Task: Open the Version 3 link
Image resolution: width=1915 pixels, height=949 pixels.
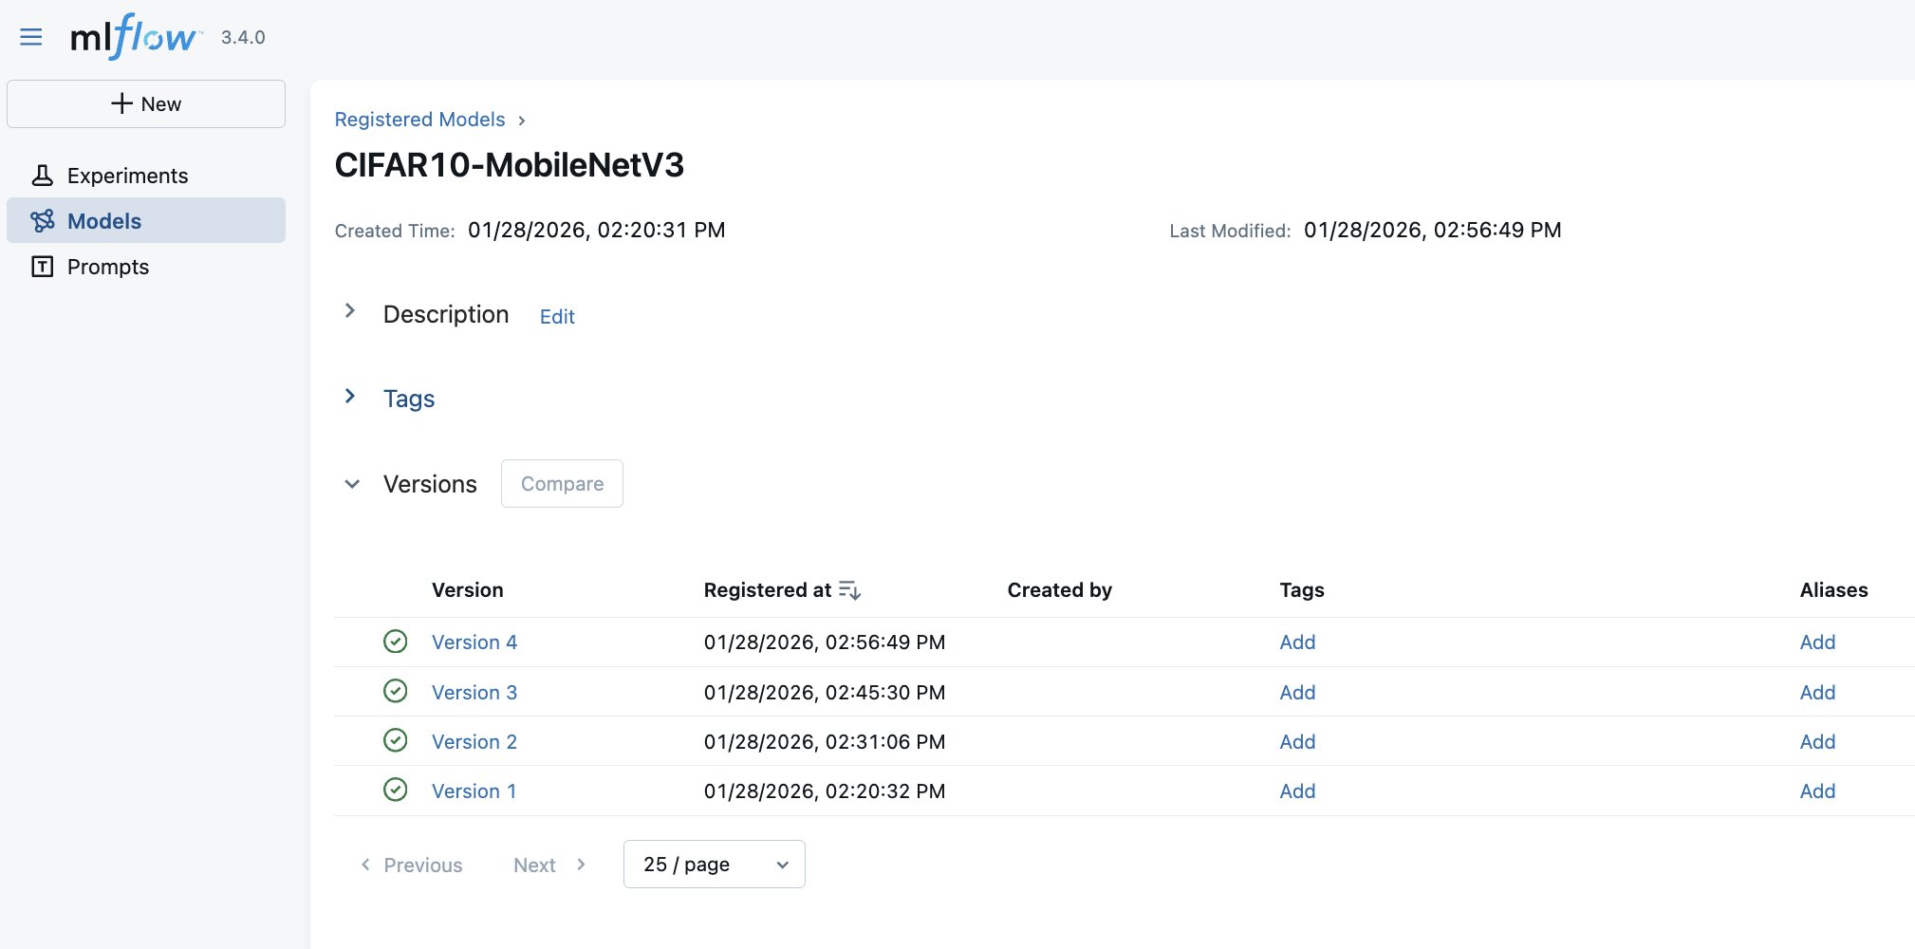Action: (x=474, y=692)
